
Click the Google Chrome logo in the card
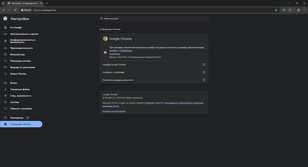click(105, 39)
